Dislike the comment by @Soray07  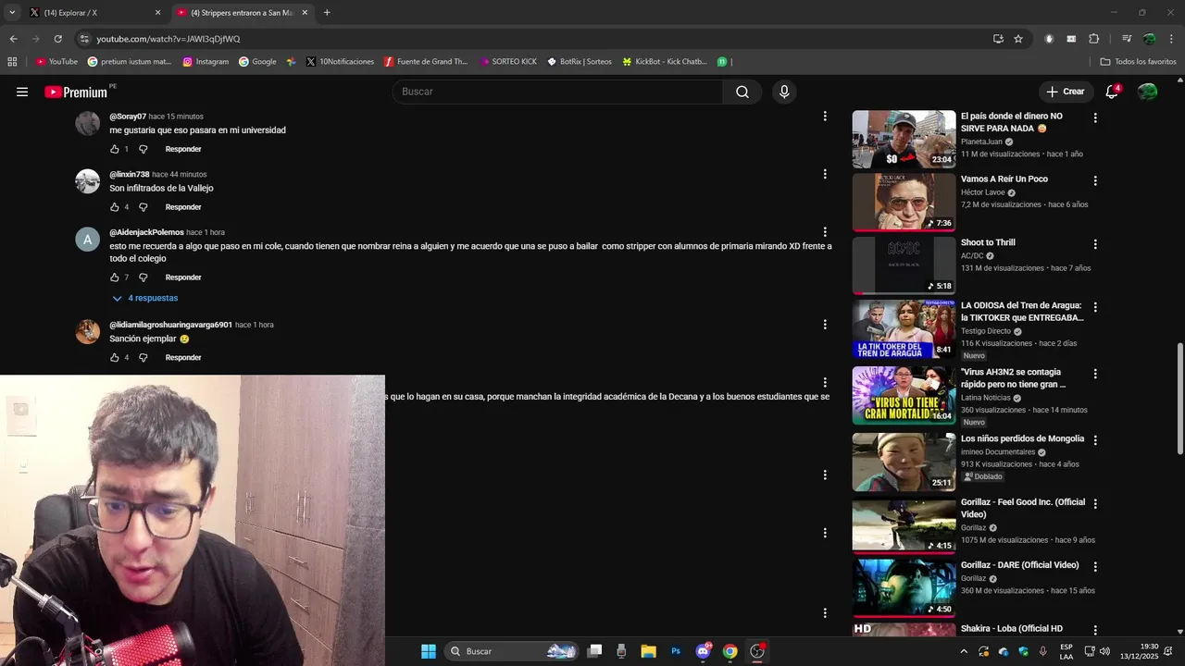(143, 149)
